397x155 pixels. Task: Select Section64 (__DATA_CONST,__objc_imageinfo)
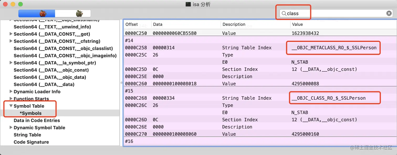point(65,56)
